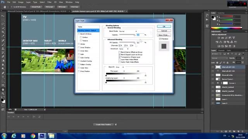Hide the Banner Frame 1 layer
Image resolution: width=248 pixels, height=139 pixels.
point(213,79)
